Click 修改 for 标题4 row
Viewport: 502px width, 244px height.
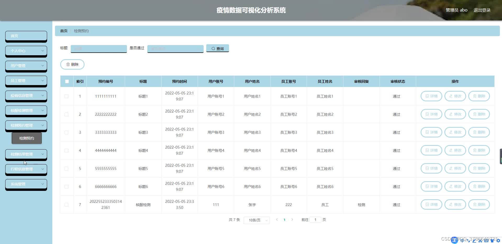tap(455, 150)
